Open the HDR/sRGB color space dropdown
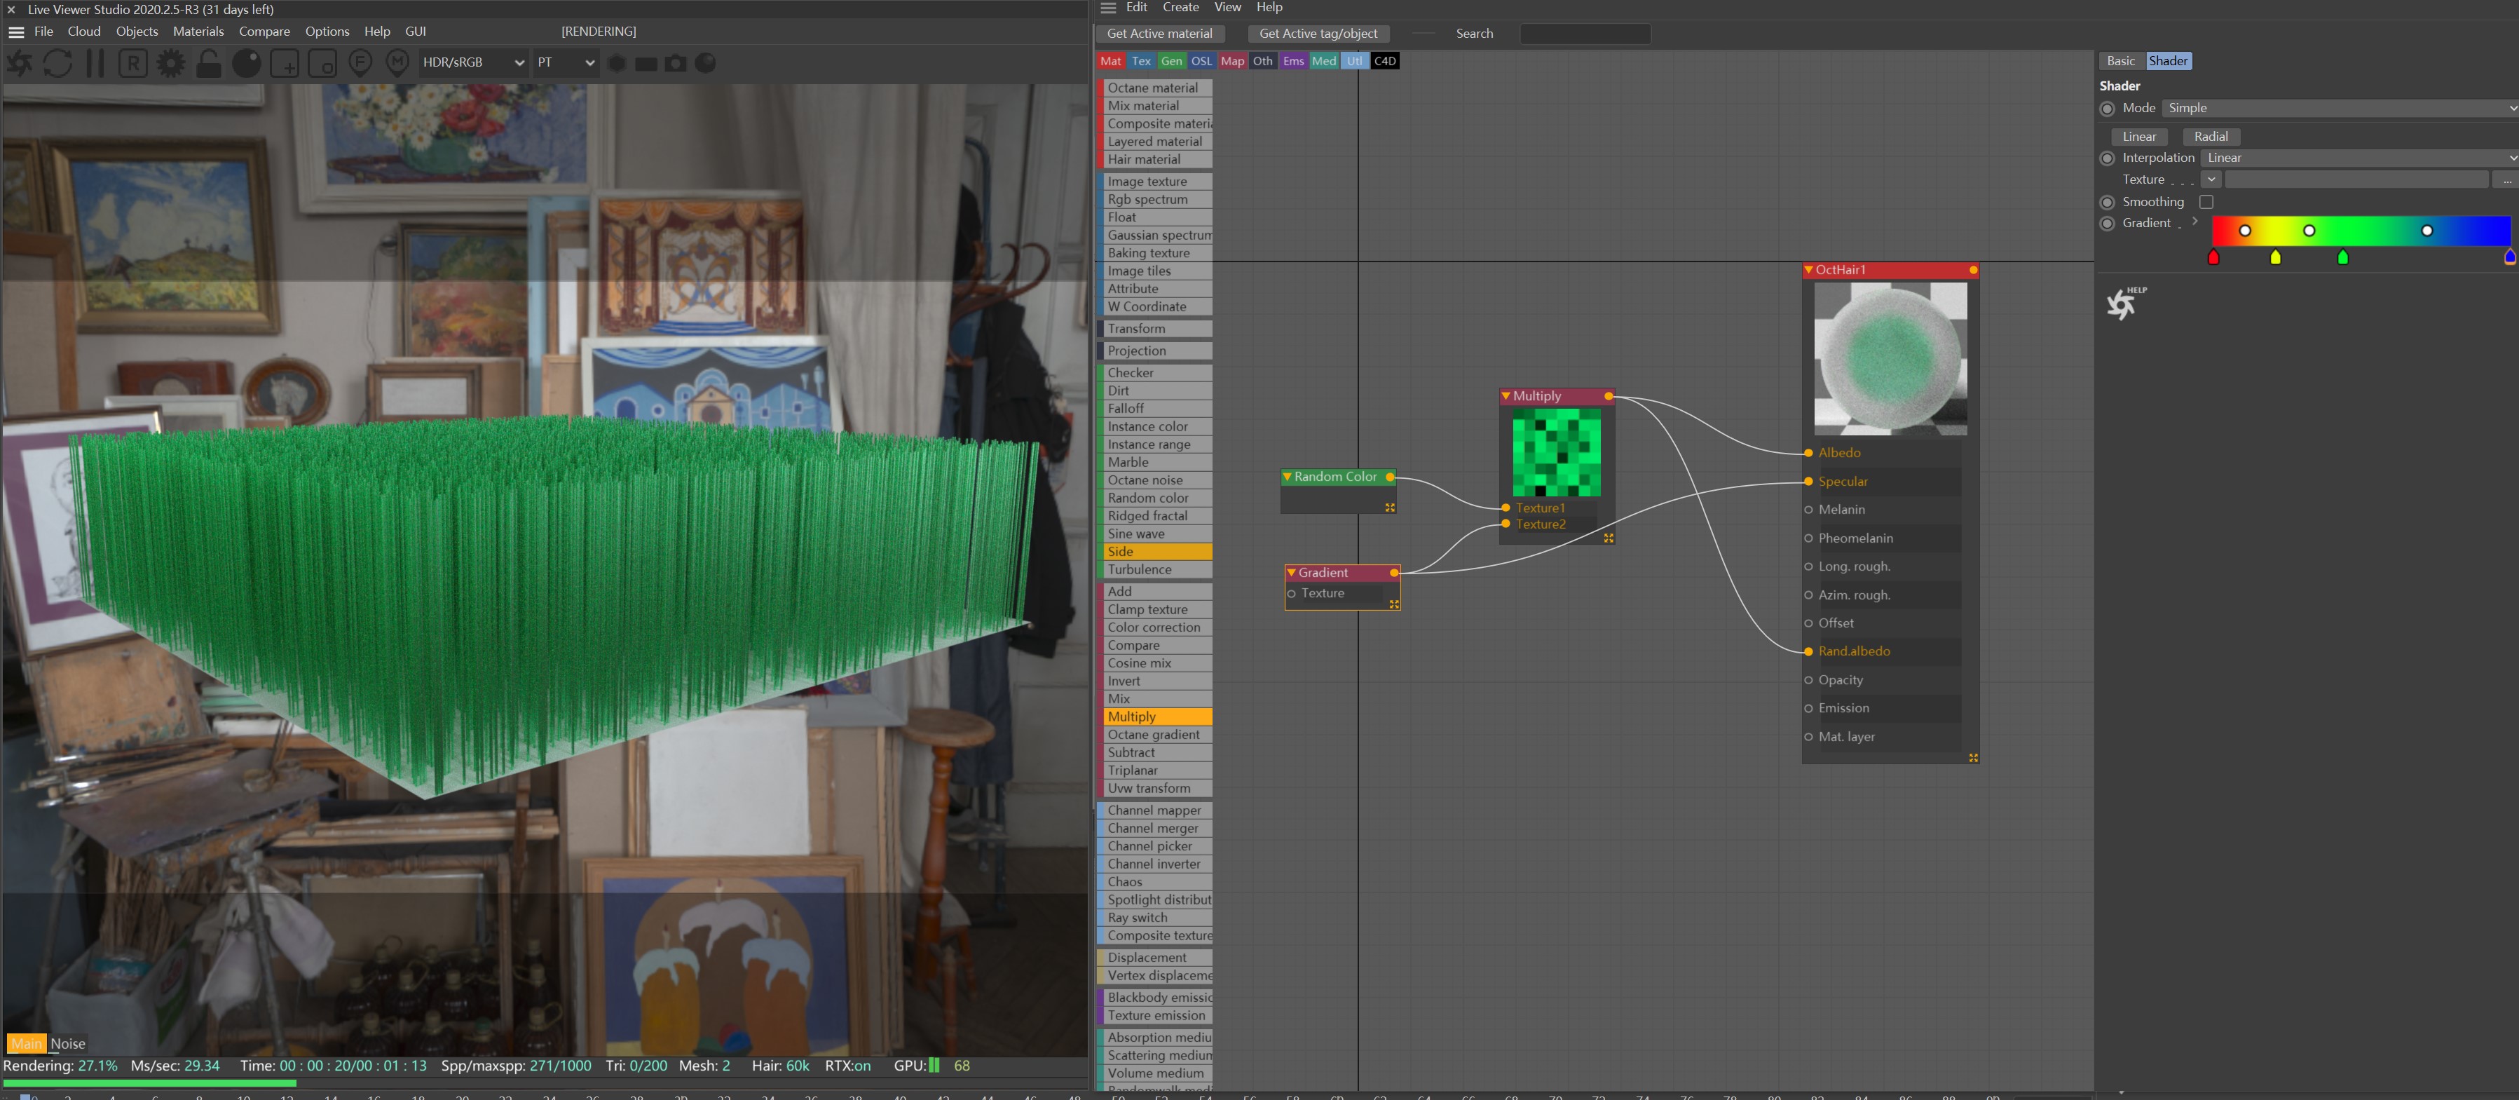 [473, 62]
